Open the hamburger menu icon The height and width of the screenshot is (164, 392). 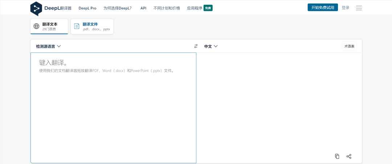(x=359, y=8)
